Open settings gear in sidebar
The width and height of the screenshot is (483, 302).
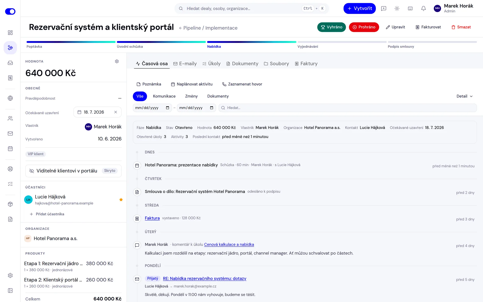[10, 275]
